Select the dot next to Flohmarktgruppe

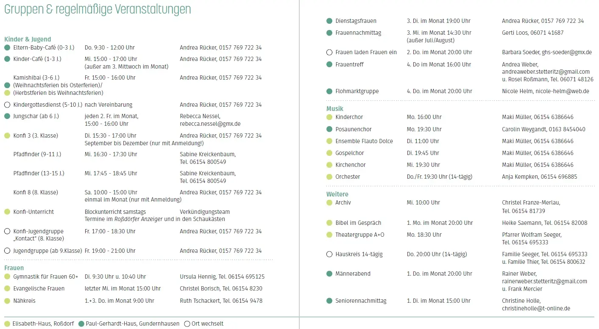click(329, 91)
